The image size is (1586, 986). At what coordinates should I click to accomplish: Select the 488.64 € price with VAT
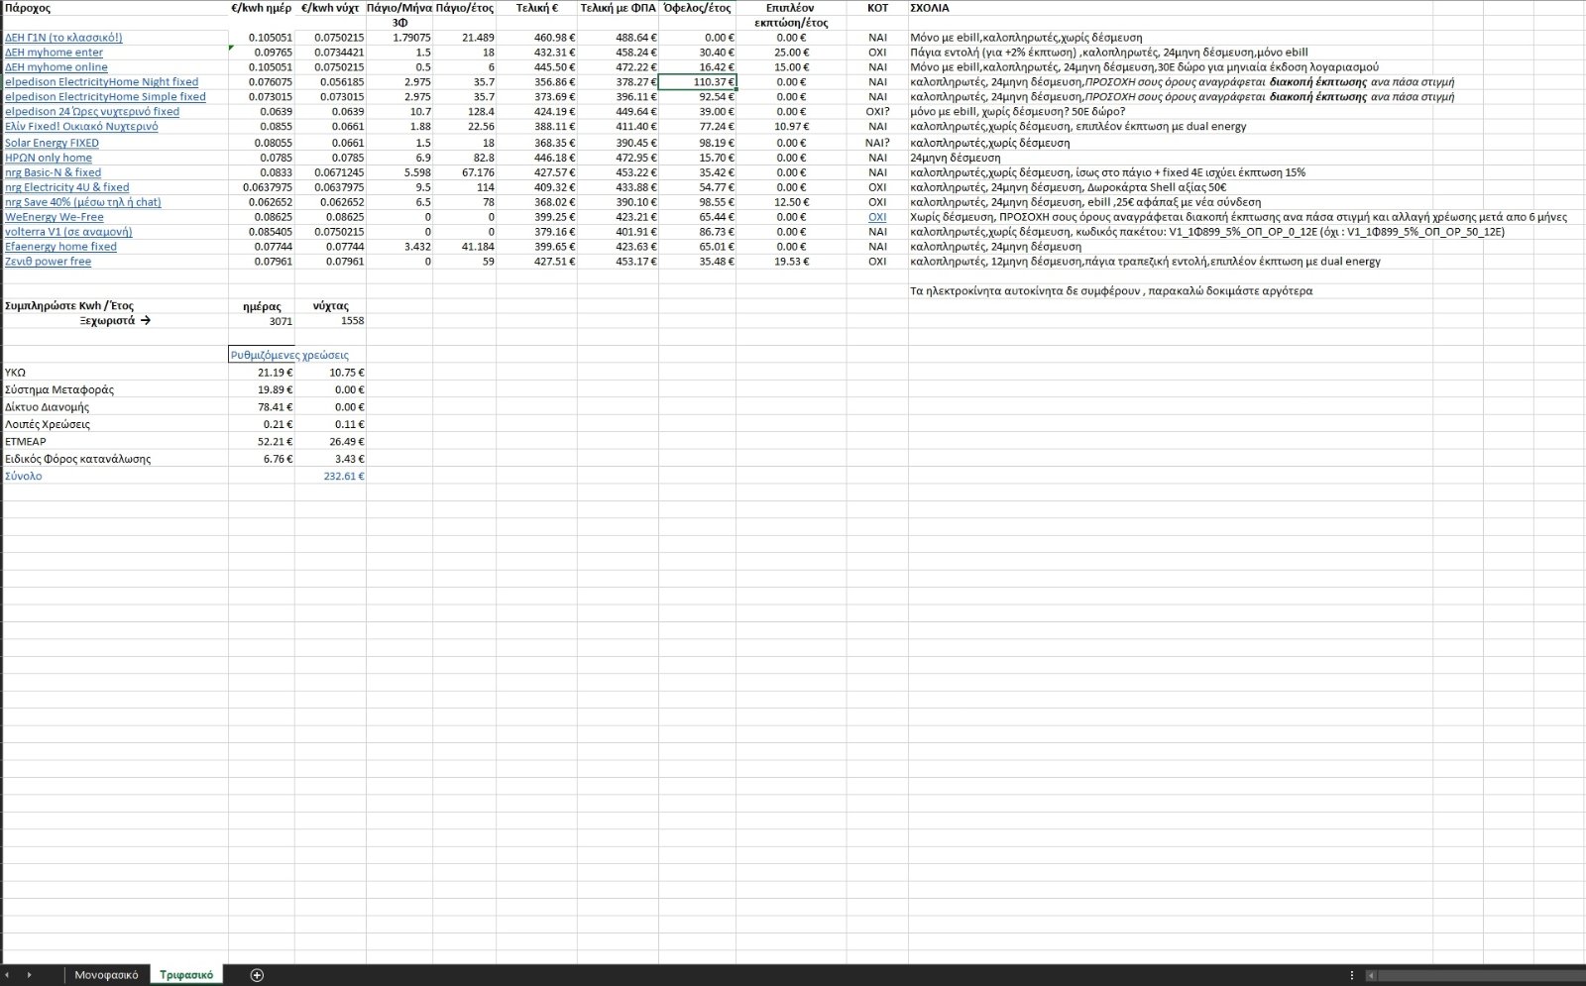pos(618,38)
